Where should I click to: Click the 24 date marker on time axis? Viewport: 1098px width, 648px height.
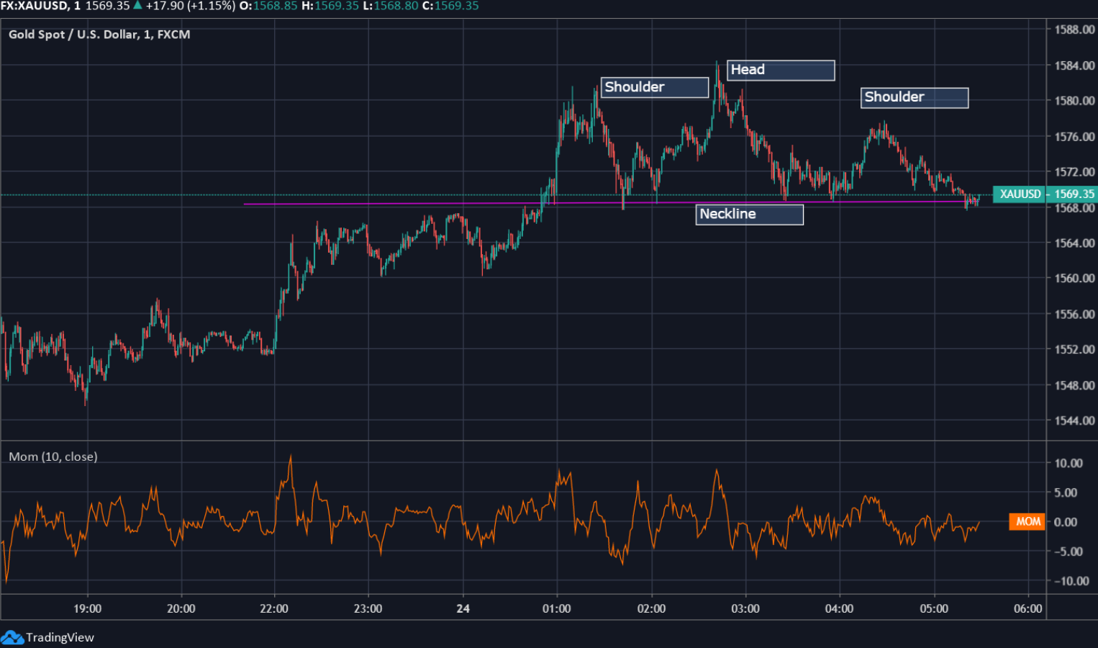point(463,608)
